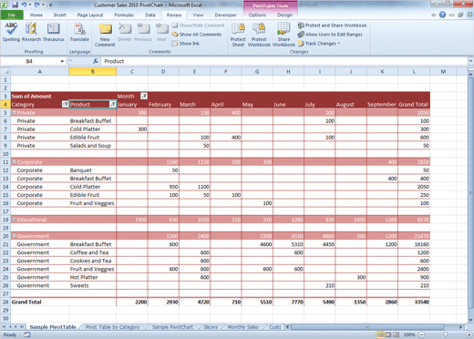
Task: Click the zoom slider in status bar
Action: 445,334
